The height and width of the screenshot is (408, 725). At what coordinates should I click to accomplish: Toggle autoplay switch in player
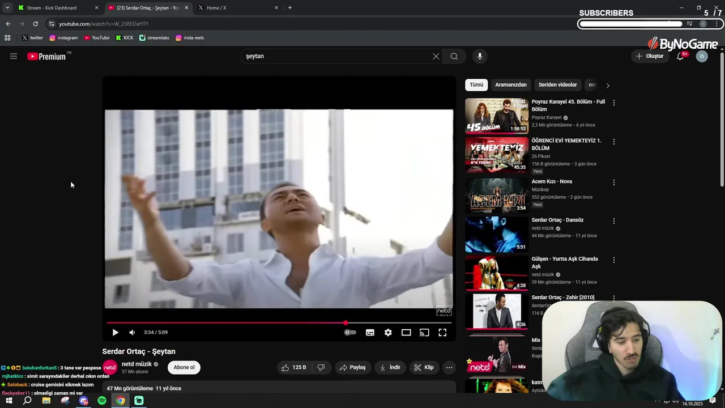(350, 333)
